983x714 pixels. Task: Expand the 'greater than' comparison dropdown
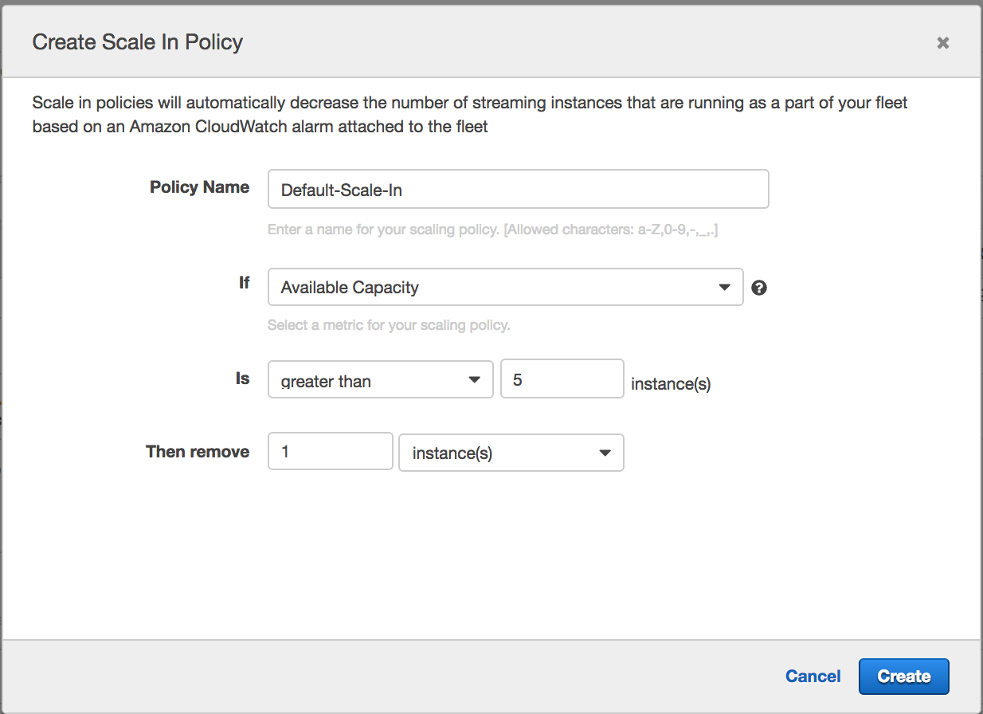pyautogui.click(x=380, y=379)
